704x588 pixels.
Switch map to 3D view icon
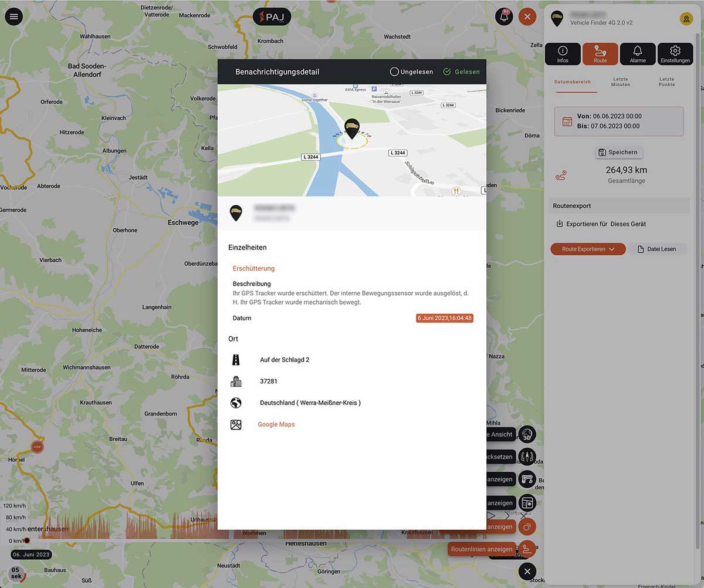click(x=527, y=434)
